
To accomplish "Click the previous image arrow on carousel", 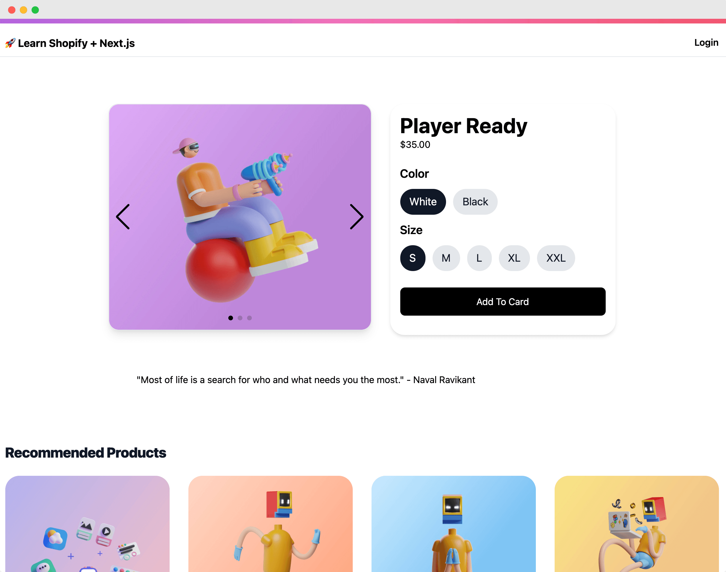I will (x=123, y=217).
